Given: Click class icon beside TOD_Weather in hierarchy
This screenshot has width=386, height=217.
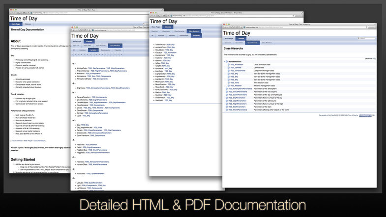Looking at the screenshot, I should click(x=229, y=86).
